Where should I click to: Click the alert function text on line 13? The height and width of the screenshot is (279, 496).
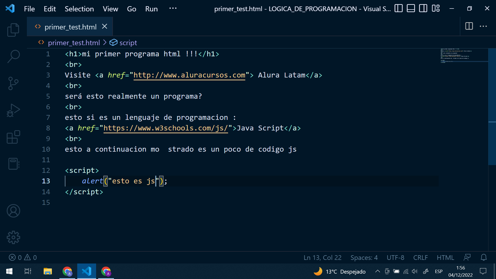coord(92,181)
